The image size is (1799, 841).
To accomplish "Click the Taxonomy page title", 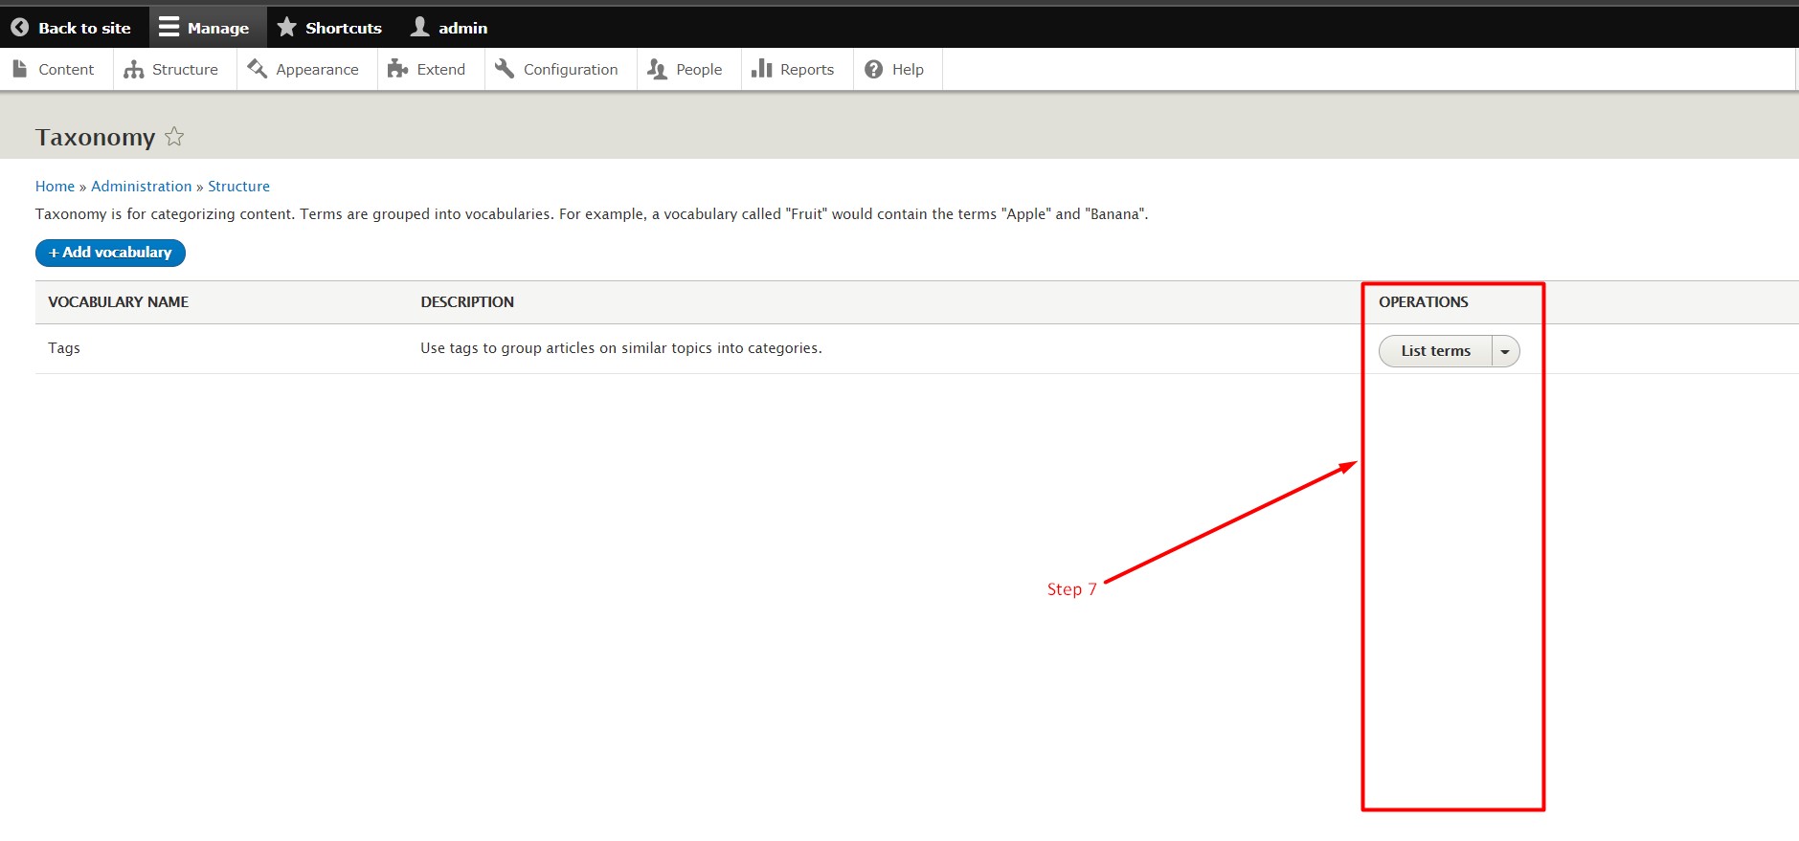I will [x=95, y=138].
